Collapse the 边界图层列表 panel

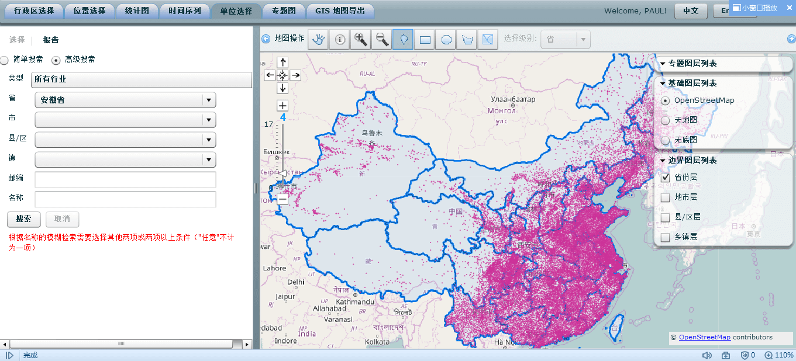pos(663,161)
